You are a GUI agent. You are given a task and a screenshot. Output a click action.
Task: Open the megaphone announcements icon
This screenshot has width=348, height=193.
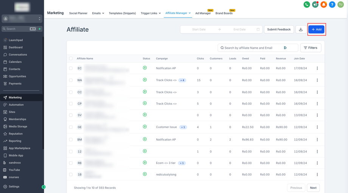click(x=315, y=5)
